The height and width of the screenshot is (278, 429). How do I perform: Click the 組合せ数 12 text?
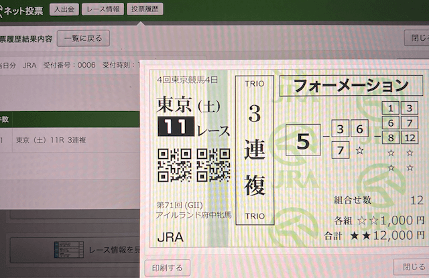[x=379, y=200]
